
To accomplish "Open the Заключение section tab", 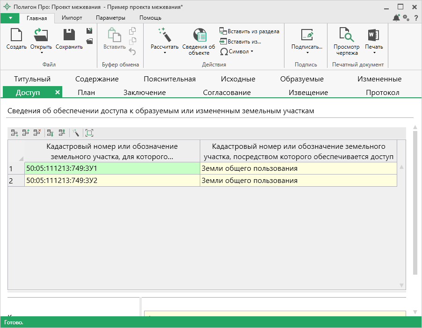I will 145,93.
